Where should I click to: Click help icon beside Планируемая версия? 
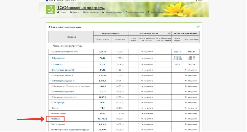pos(169,33)
